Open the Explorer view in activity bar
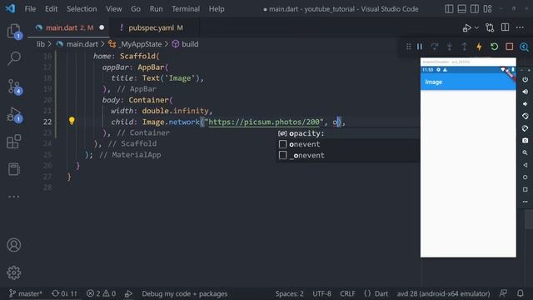Screen dimensions: 533x300 click(14, 32)
